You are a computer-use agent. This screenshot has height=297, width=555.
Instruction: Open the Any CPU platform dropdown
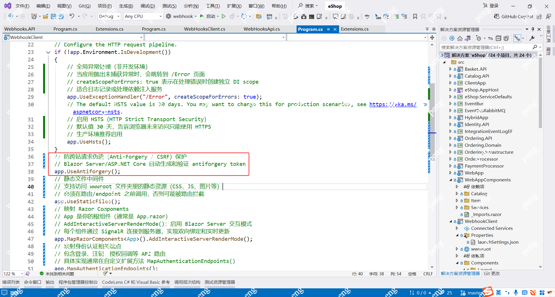143,16
